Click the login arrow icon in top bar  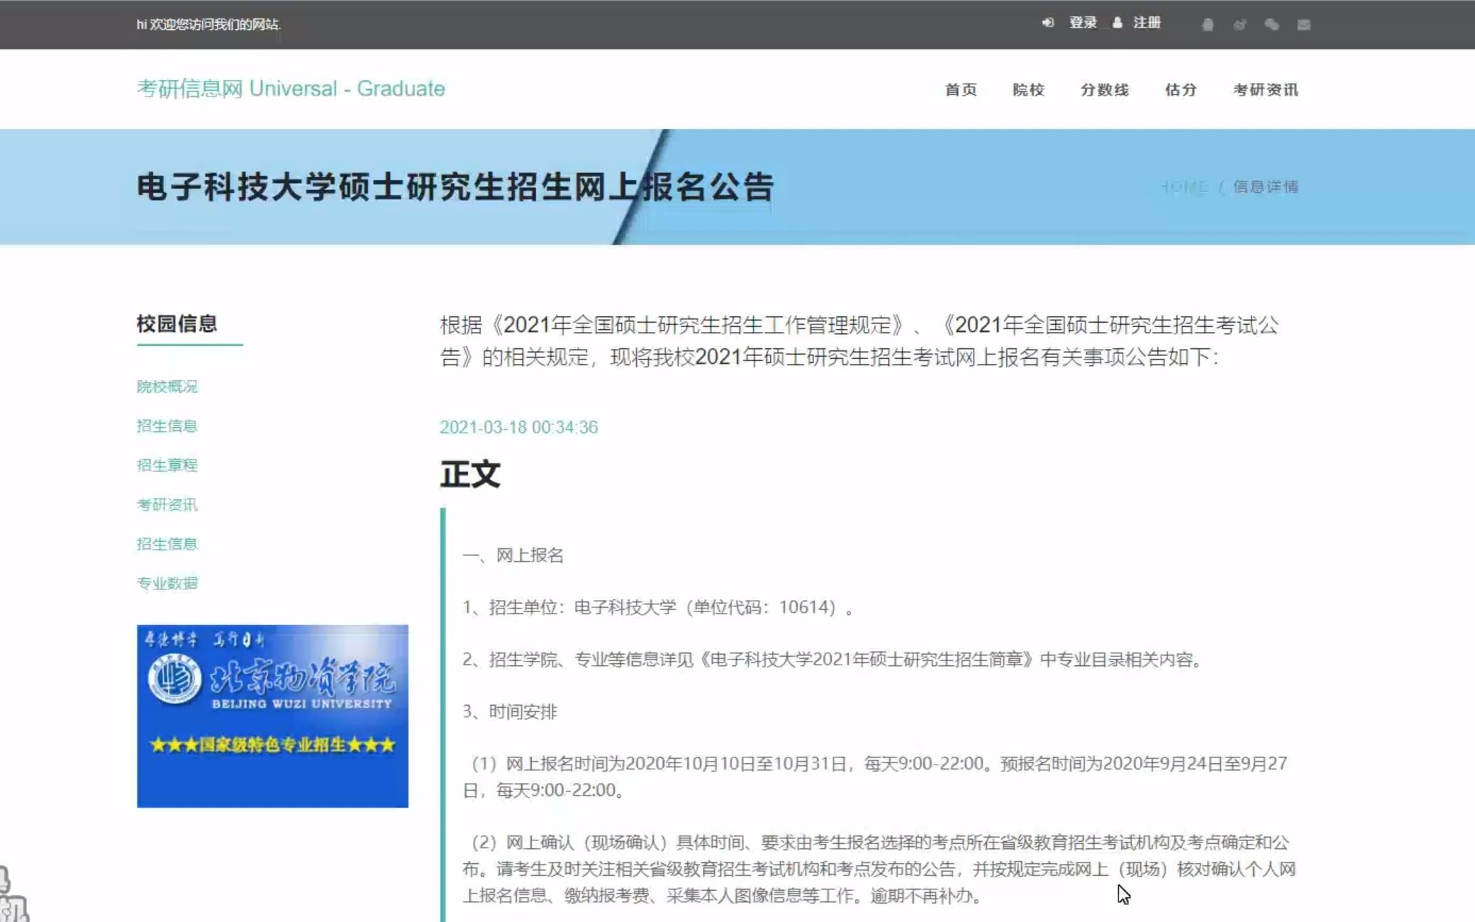[1049, 23]
